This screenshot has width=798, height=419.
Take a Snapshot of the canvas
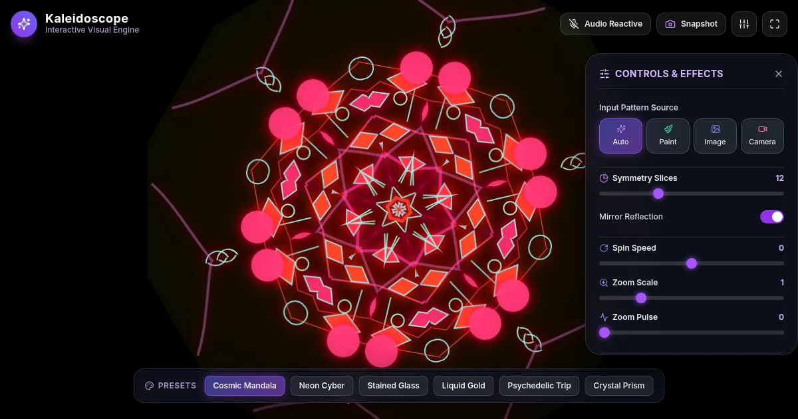click(x=691, y=24)
